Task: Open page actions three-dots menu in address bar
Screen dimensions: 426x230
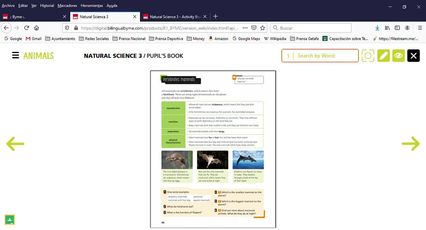Action: [x=245, y=28]
